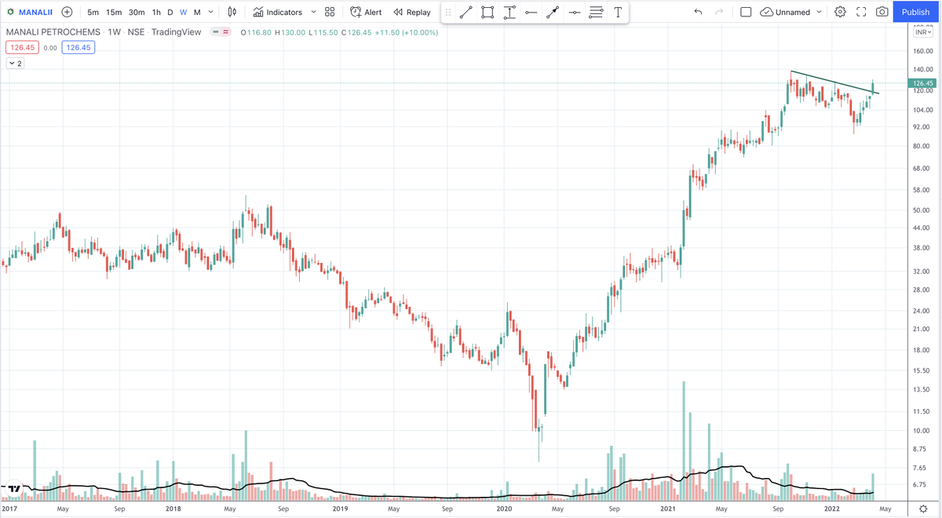Toggle fullscreen mode
Screen dimensions: 942x518
click(x=861, y=12)
